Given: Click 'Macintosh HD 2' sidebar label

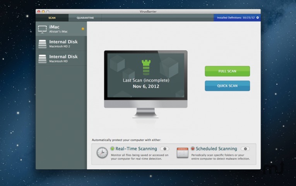Looking at the screenshot, I should pos(60,46).
